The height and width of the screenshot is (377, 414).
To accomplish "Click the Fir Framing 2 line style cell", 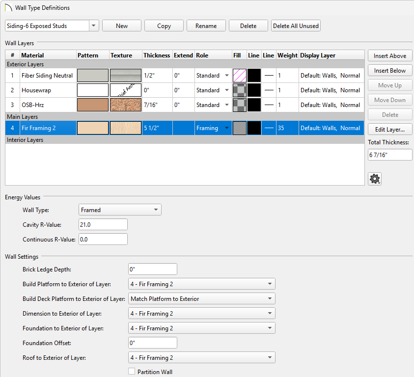I will pyautogui.click(x=269, y=128).
